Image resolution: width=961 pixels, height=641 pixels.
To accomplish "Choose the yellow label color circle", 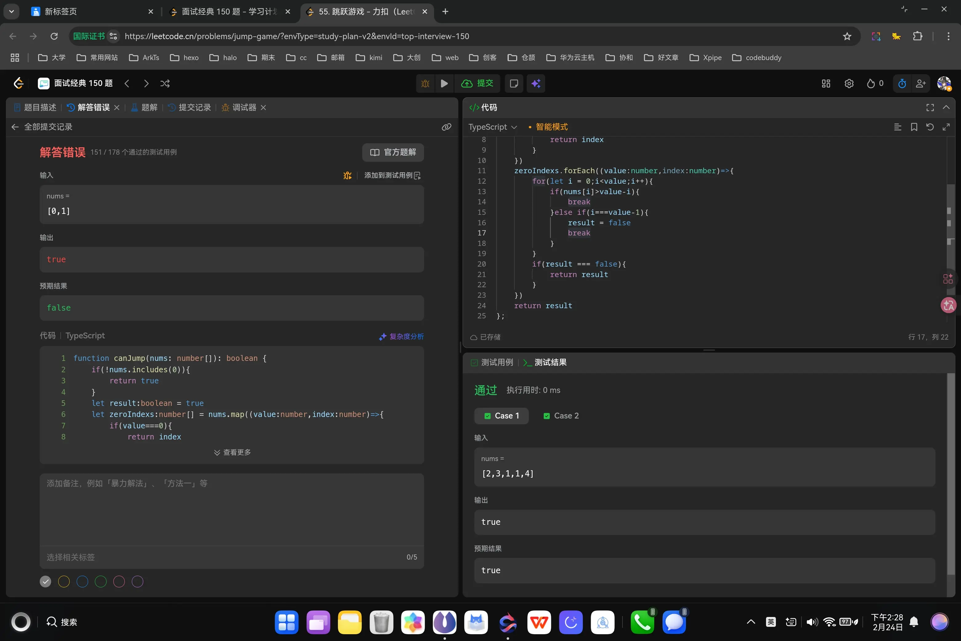I will (64, 581).
